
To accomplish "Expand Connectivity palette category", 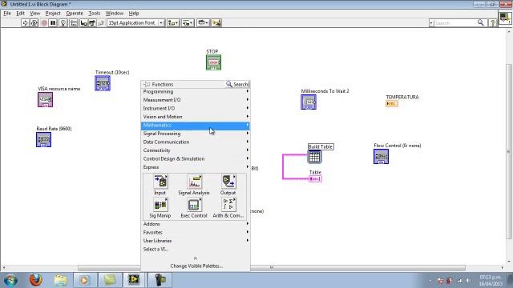I will pyautogui.click(x=196, y=150).
